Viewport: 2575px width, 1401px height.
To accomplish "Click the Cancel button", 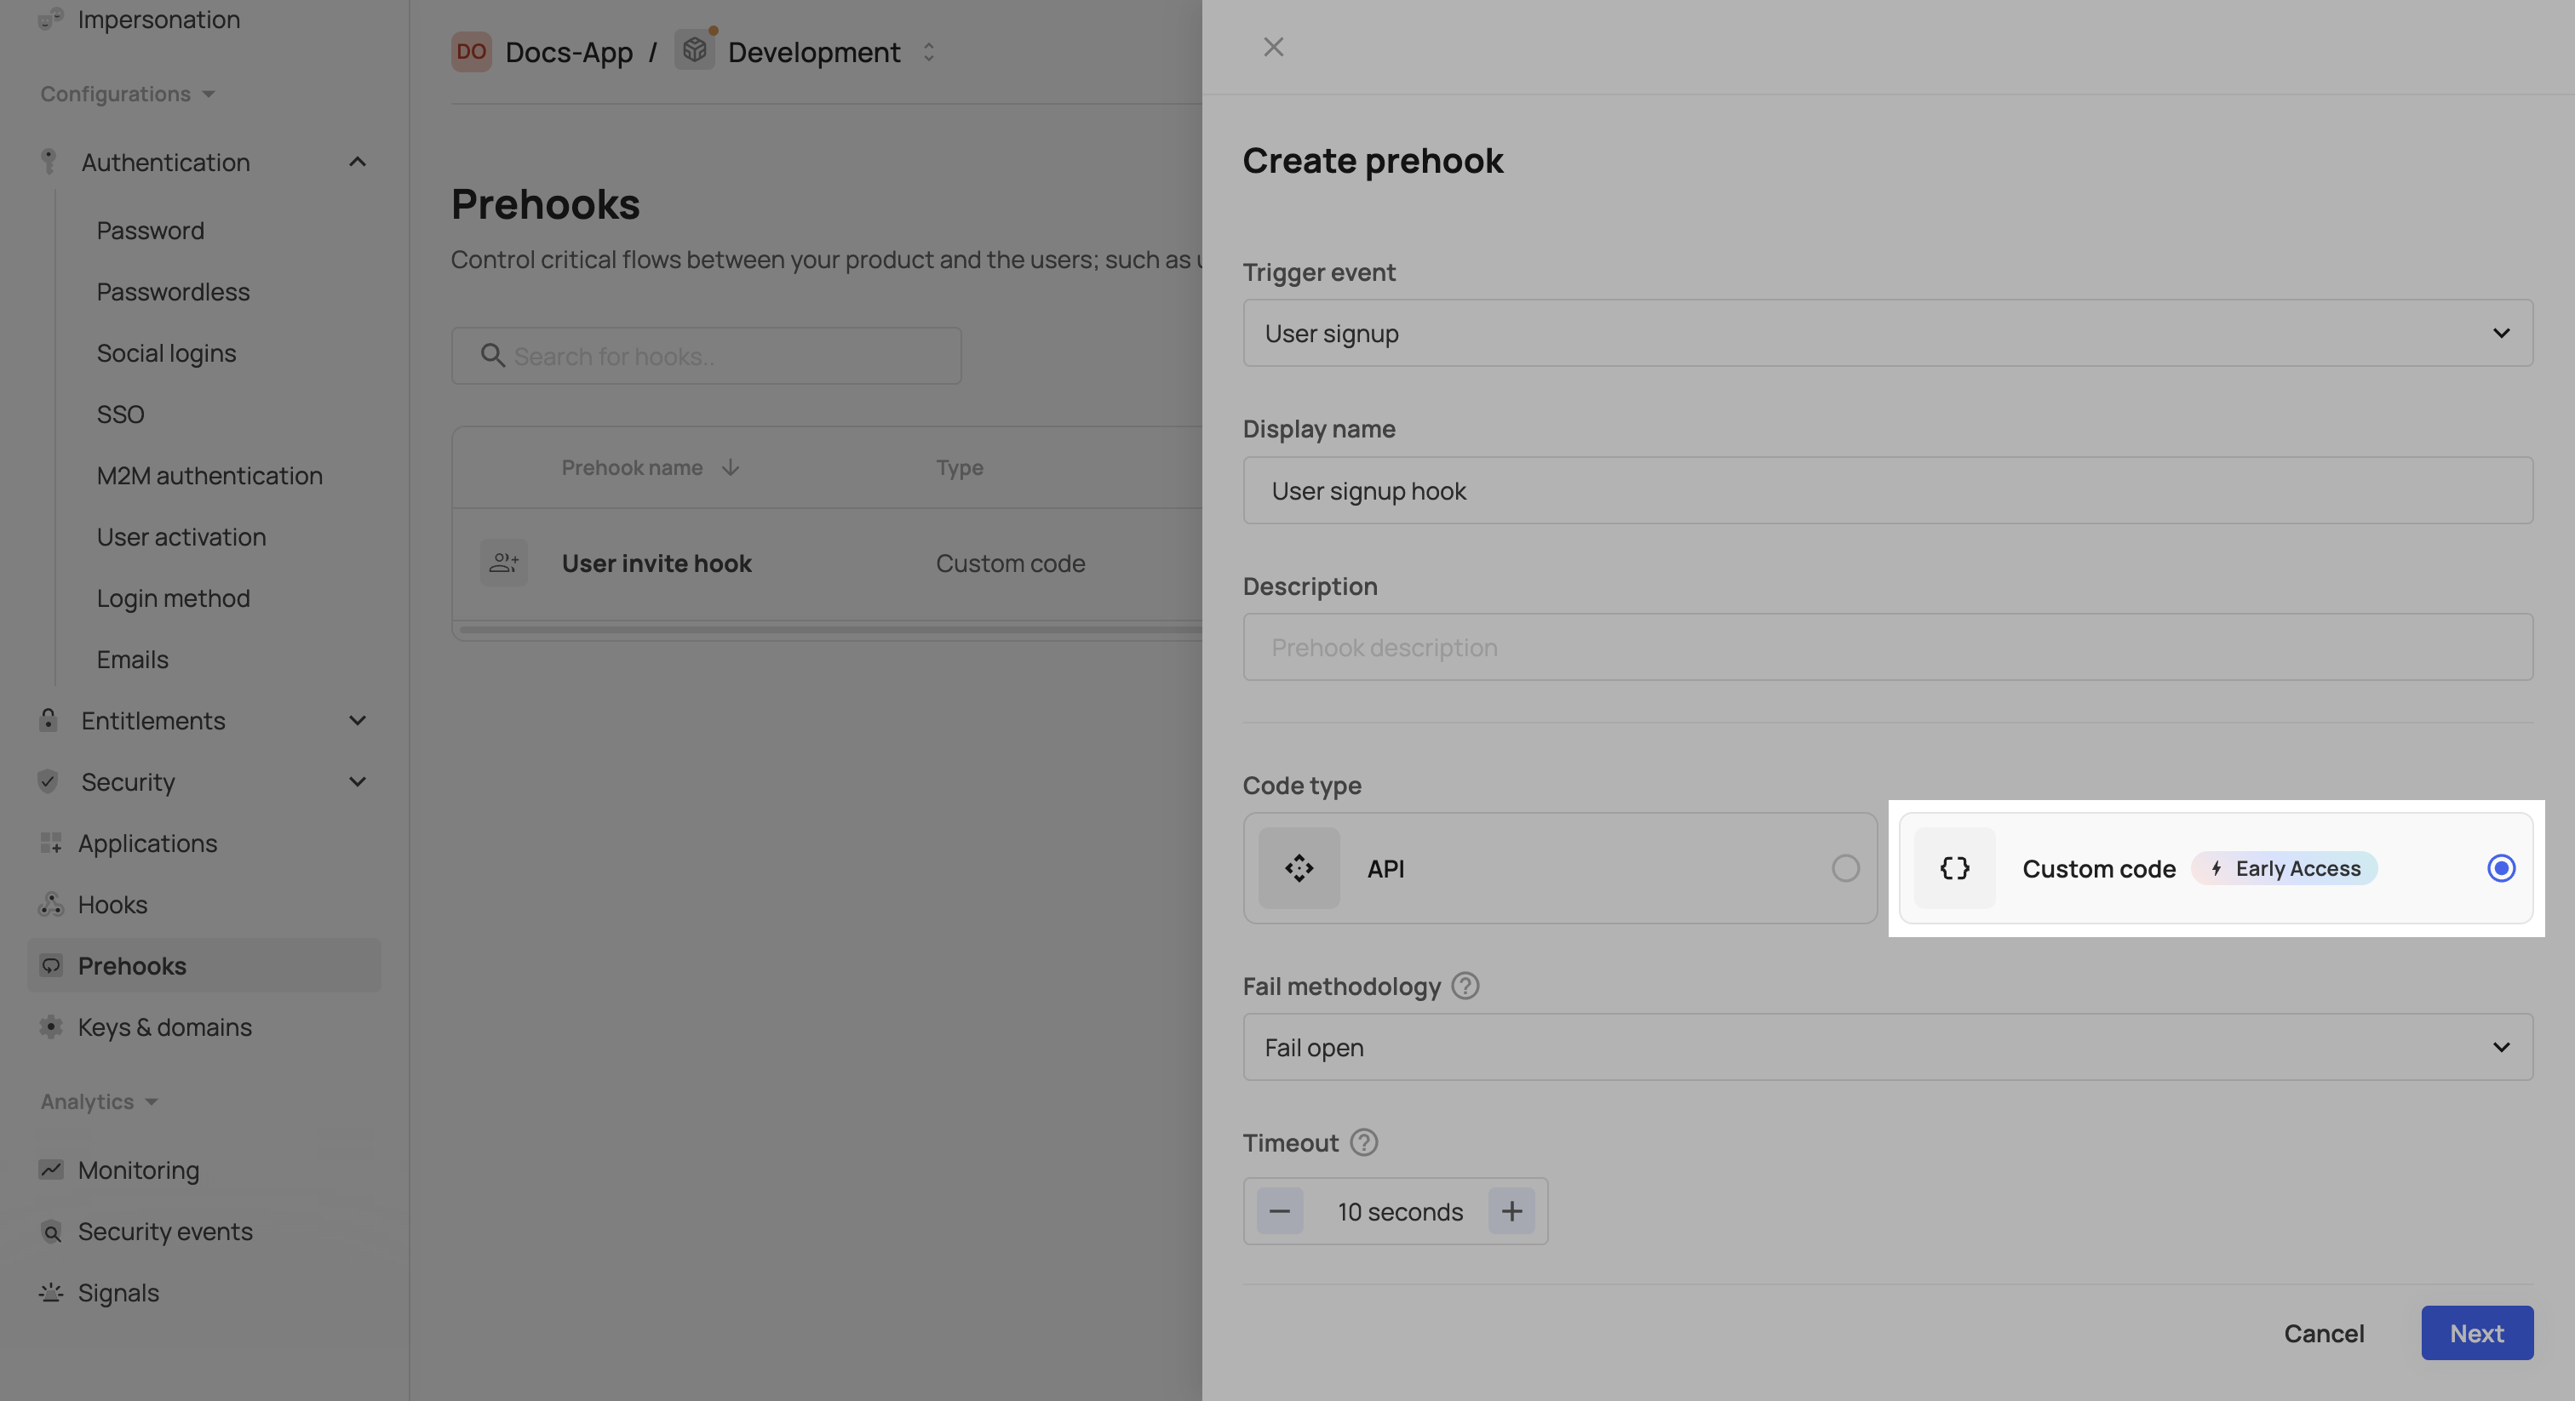I will coord(2323,1333).
